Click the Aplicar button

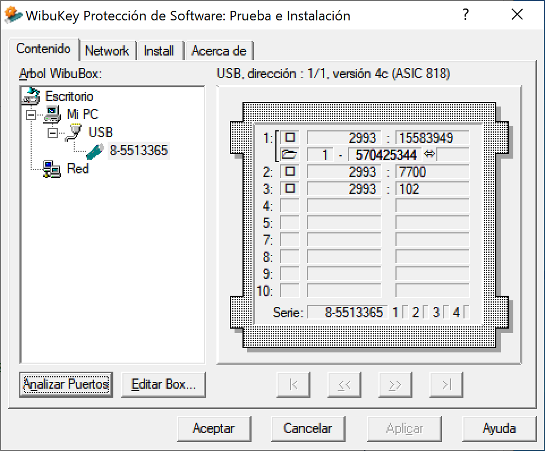405,428
